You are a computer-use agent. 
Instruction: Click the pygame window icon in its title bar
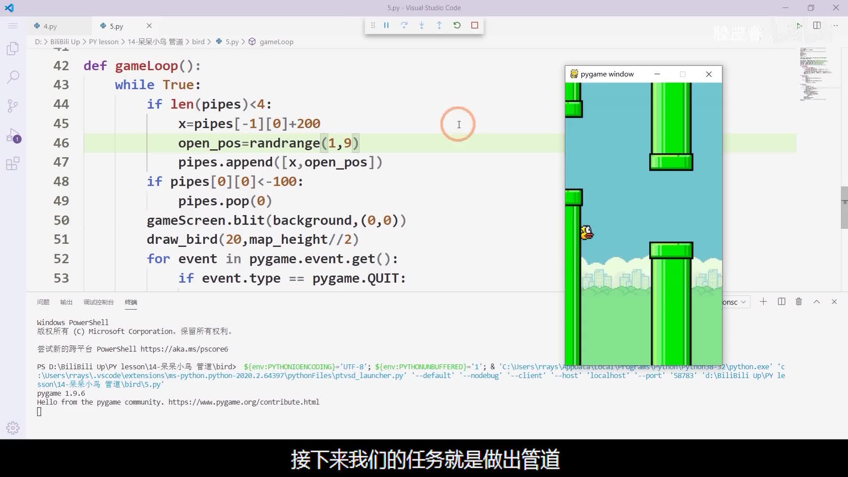coord(574,74)
